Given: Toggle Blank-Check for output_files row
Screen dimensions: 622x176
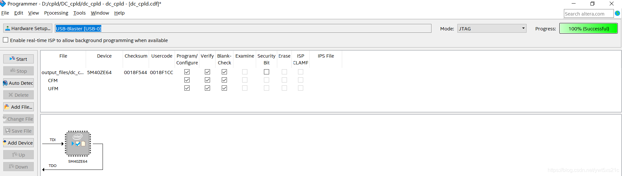Looking at the screenshot, I should [x=224, y=72].
